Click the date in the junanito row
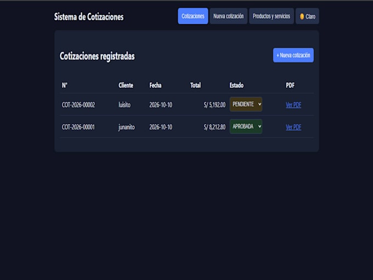The width and height of the screenshot is (373, 280). tap(161, 127)
